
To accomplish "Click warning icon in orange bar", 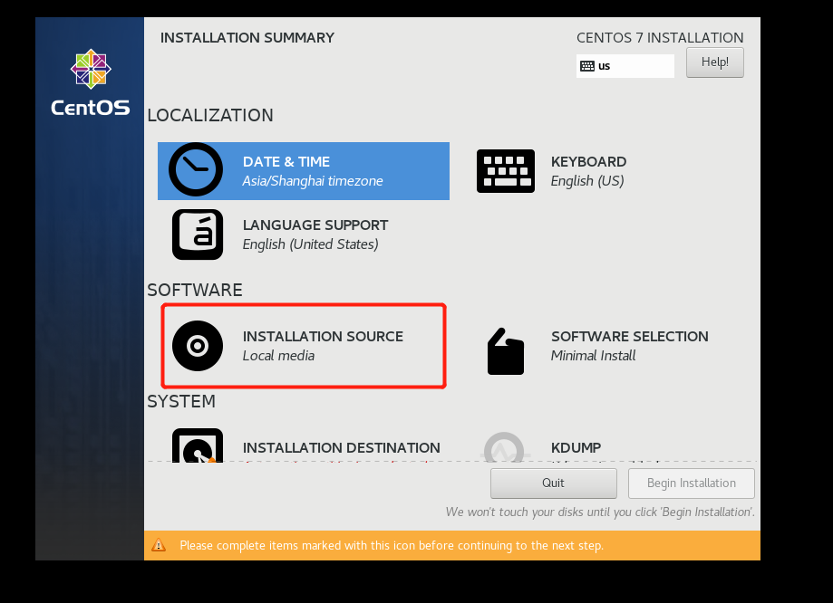I will coord(159,545).
